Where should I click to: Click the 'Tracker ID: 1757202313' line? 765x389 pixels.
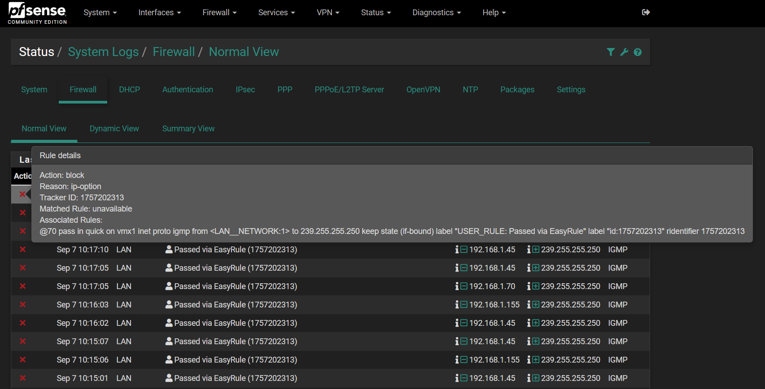82,198
